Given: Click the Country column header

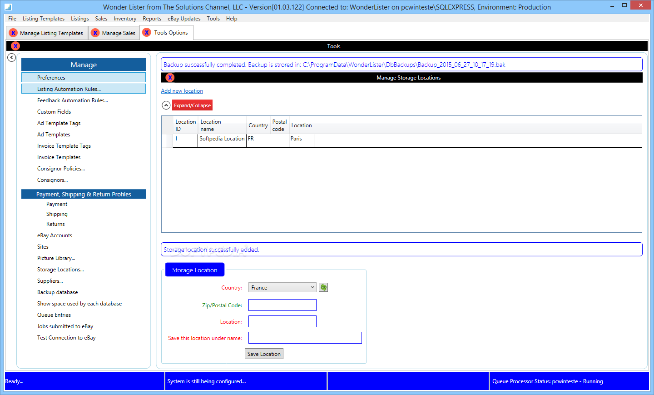Looking at the screenshot, I should tap(258, 125).
